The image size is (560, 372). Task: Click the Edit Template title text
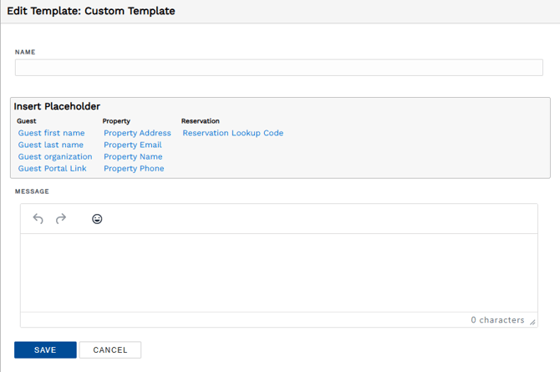click(x=91, y=11)
